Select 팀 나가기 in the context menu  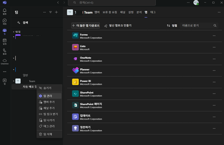(49, 120)
